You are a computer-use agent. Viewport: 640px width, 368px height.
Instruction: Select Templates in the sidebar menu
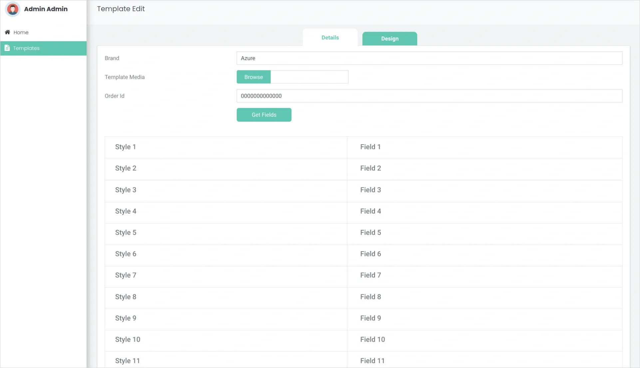[26, 48]
